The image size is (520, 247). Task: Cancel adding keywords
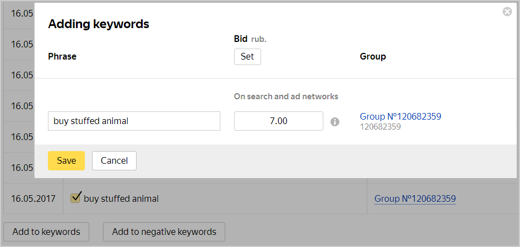[x=114, y=160]
